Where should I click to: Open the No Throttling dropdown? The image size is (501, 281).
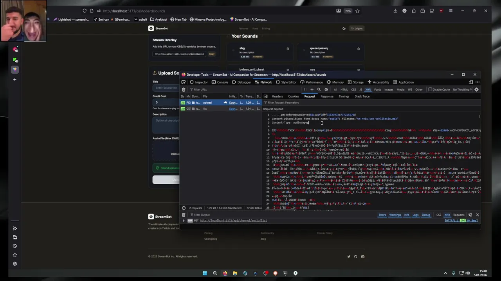point(462,90)
